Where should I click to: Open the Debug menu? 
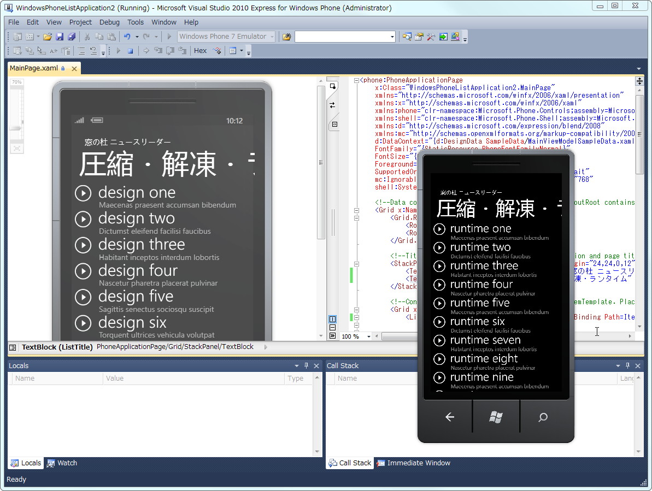point(109,22)
